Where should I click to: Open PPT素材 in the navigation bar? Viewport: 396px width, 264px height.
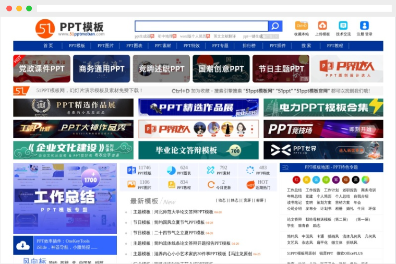click(x=163, y=46)
